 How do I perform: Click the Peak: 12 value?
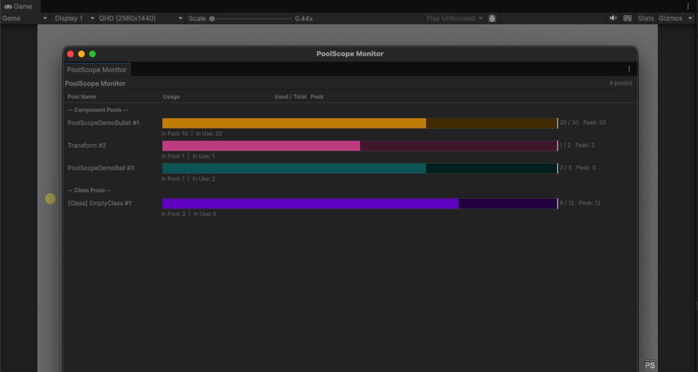pos(590,203)
